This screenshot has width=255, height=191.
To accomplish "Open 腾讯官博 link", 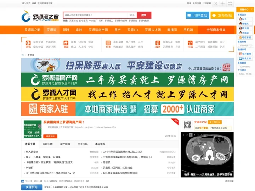I will [245, 58].
